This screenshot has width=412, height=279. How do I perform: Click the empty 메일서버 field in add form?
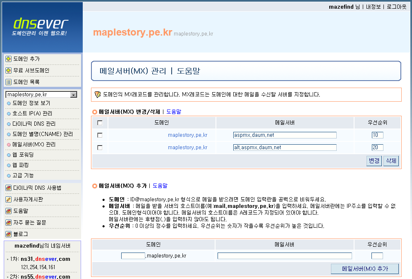[x=285, y=256]
